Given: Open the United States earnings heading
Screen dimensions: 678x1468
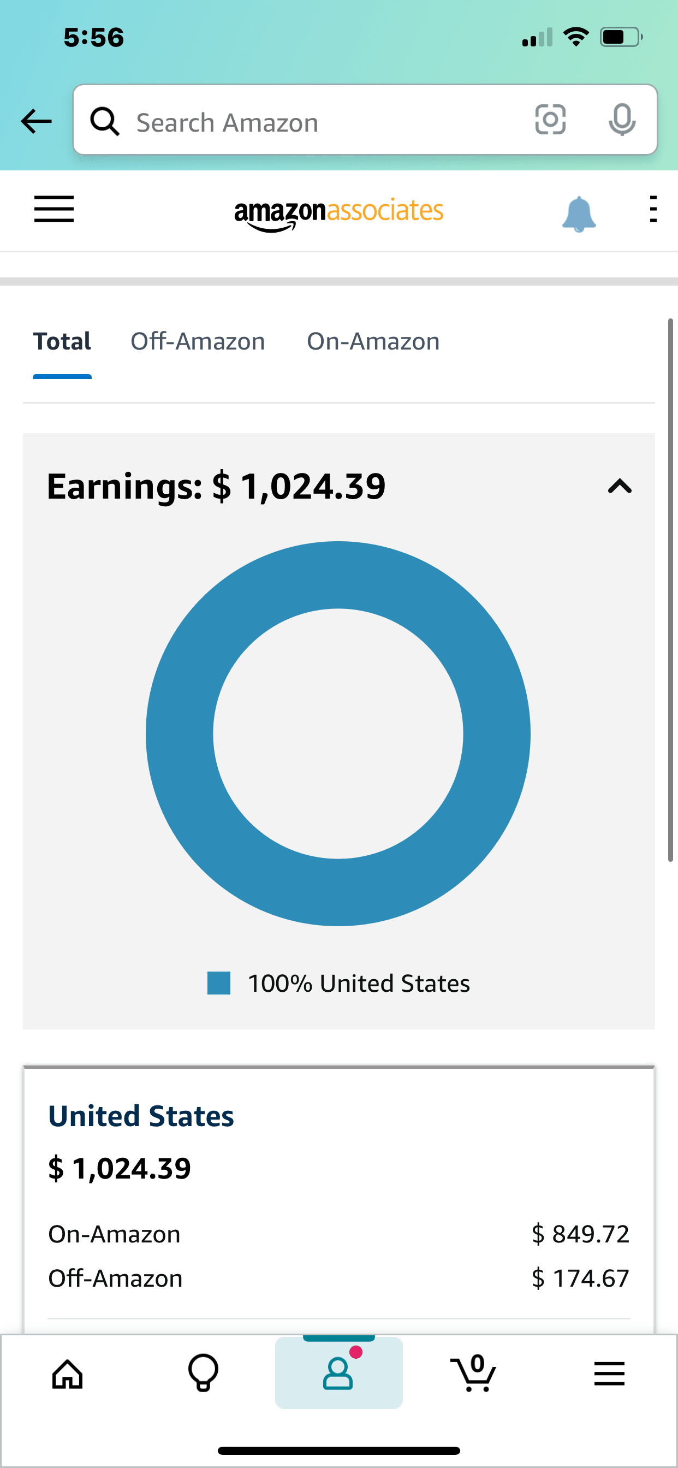Looking at the screenshot, I should coord(141,1116).
